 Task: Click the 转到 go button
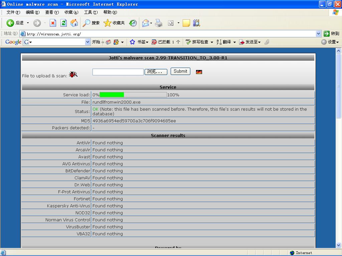point(332,34)
